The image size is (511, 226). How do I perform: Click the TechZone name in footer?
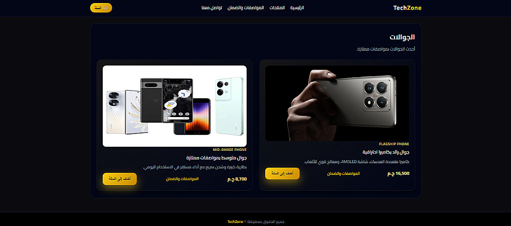[235, 222]
